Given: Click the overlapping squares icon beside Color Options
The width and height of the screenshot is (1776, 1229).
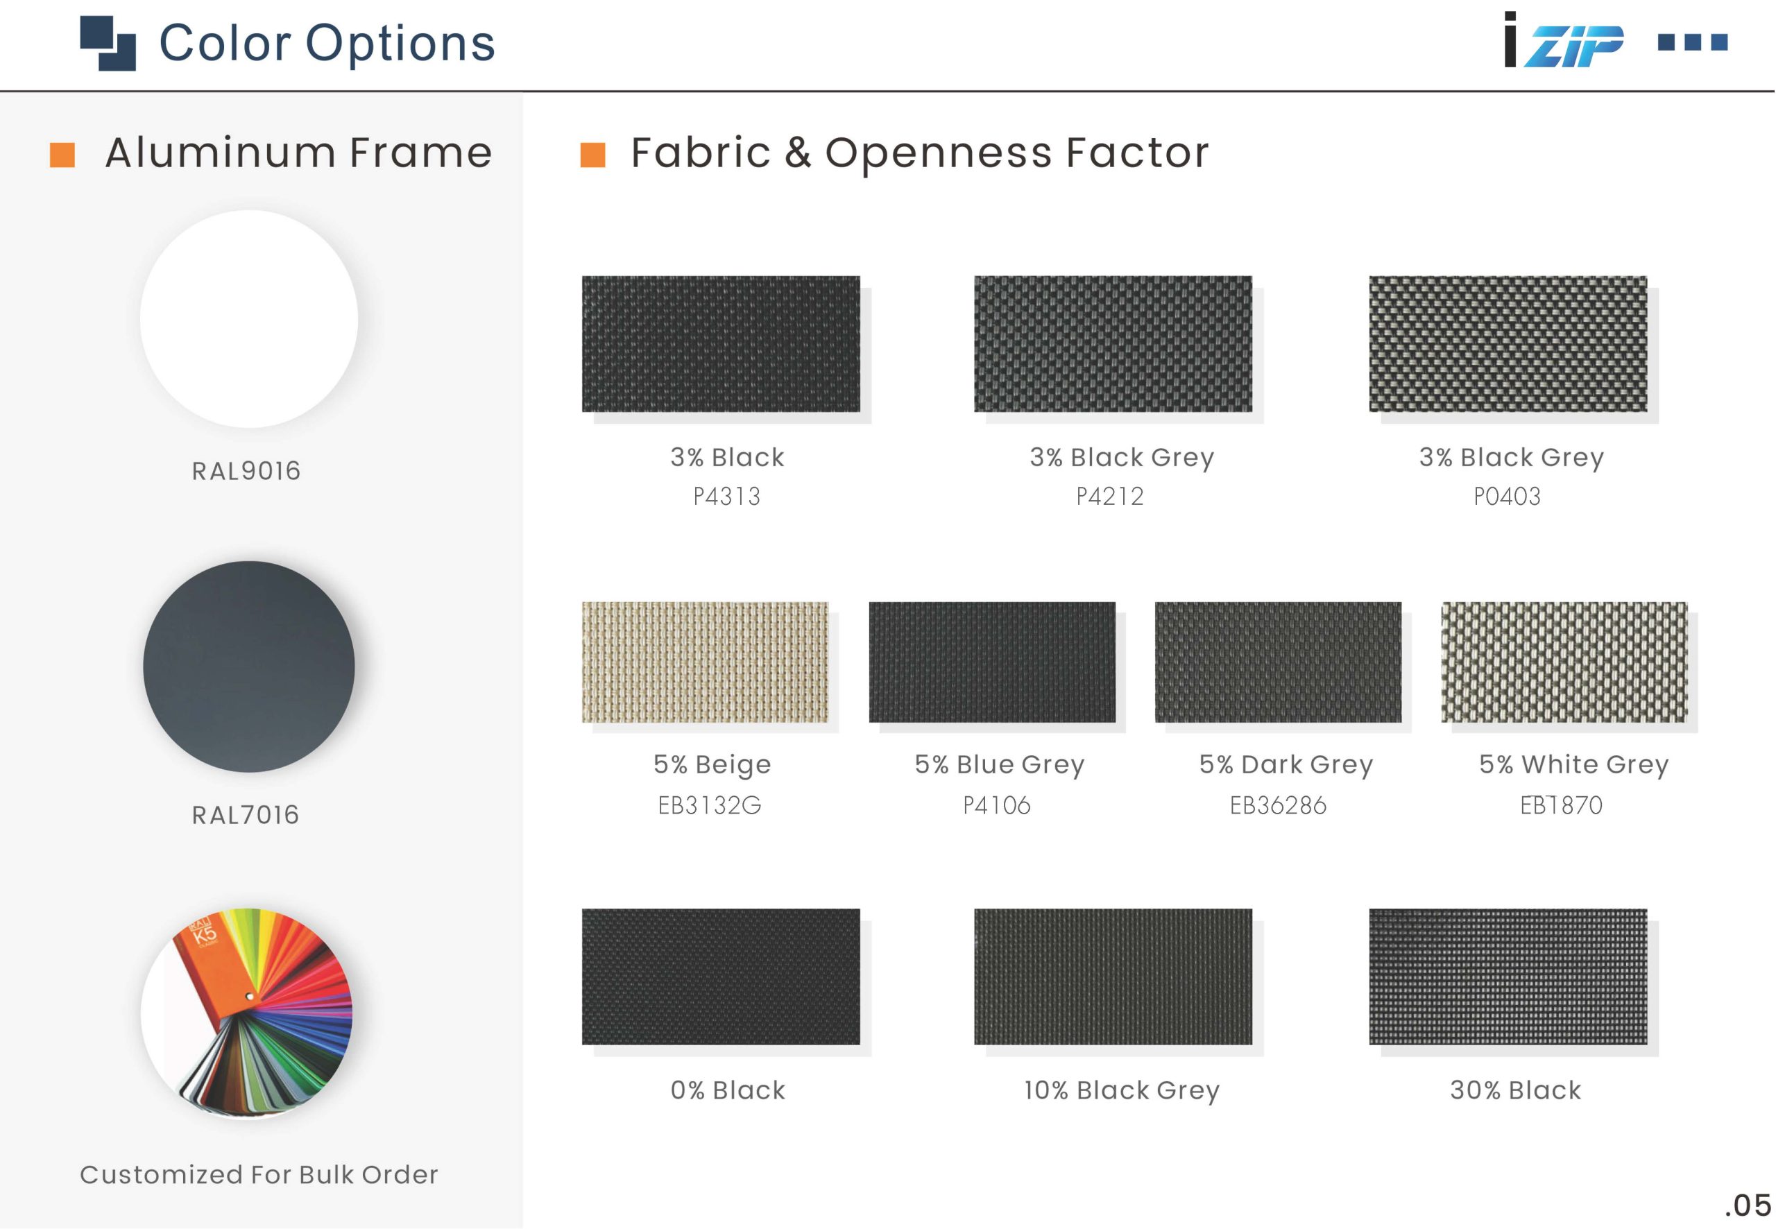Looking at the screenshot, I should tap(108, 43).
